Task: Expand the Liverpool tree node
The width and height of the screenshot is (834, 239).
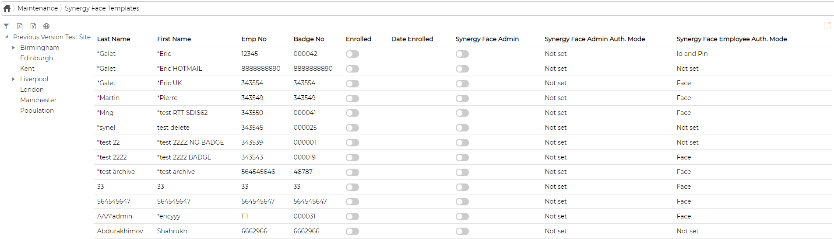Action: (14, 79)
